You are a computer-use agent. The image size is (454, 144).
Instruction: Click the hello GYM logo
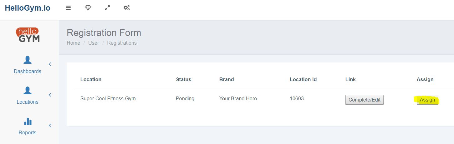pos(28,35)
